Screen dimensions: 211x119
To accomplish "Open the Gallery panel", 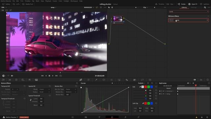I will tap(6, 4).
